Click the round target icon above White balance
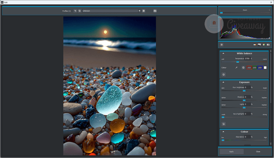The image size is (274, 158). [222, 45]
